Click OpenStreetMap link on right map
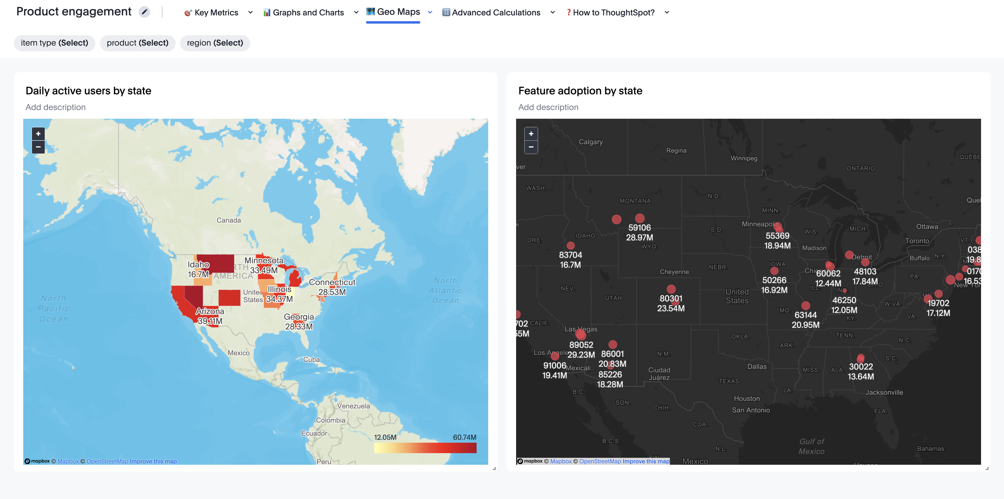Viewport: 1004px width, 499px height. 600,461
